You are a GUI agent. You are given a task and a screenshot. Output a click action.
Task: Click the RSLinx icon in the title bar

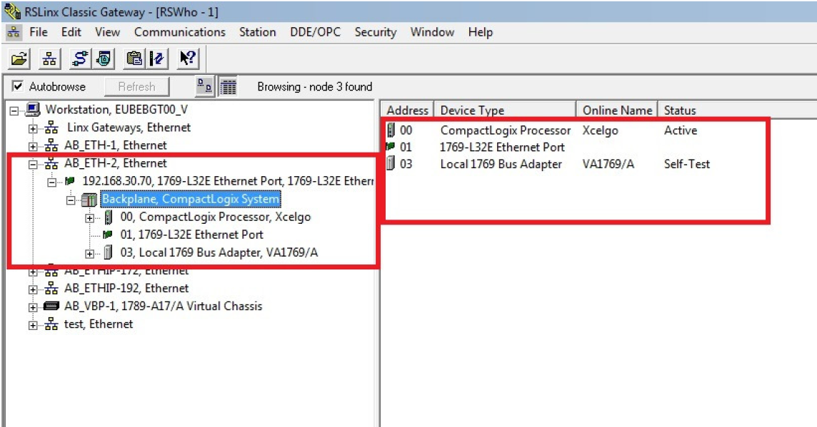13,11
